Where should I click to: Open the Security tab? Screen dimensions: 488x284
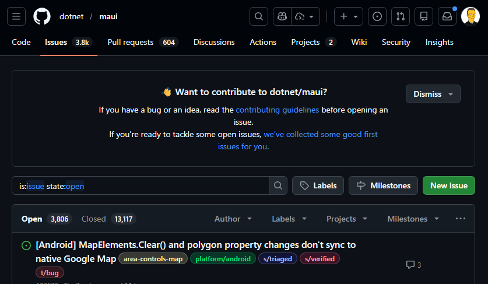tap(396, 42)
